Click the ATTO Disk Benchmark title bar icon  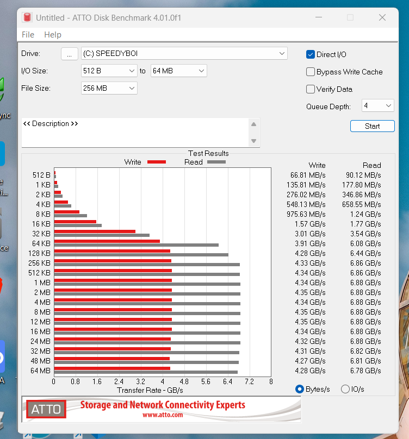(x=27, y=17)
